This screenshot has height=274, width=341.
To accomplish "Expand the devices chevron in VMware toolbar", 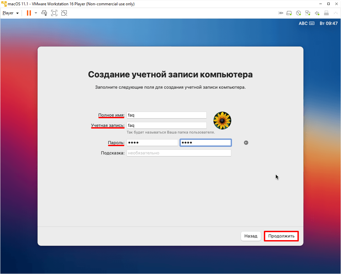I will click(x=281, y=13).
